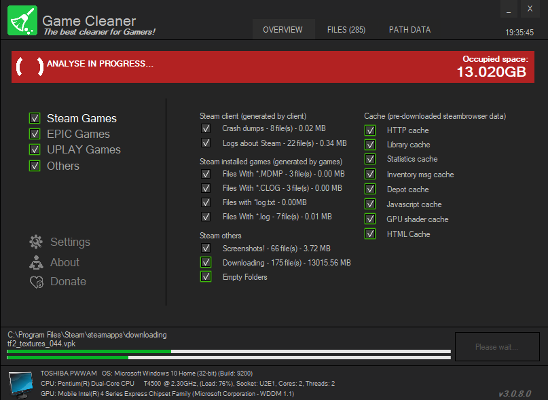
Task: Select the Steam Games label
Action: point(81,119)
